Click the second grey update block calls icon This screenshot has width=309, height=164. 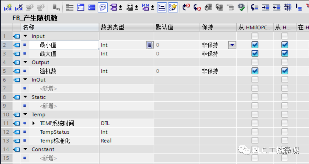[219, 7]
